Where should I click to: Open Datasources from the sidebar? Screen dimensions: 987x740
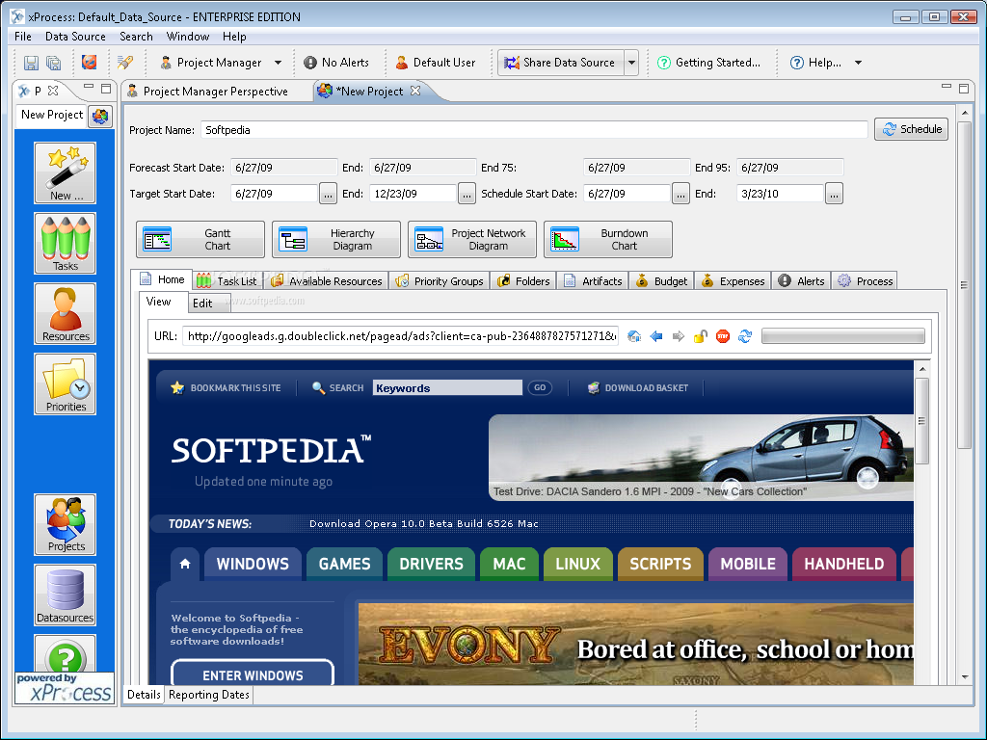(66, 595)
